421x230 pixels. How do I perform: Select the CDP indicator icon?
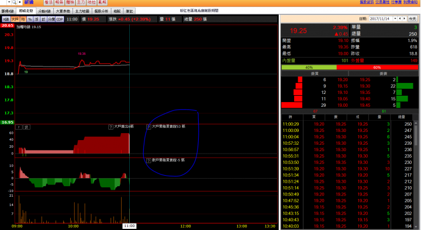click(x=60, y=19)
